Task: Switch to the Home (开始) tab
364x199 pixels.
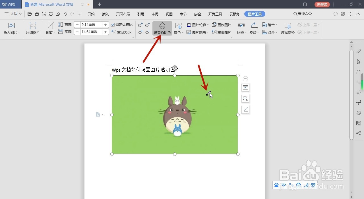Action: click(x=91, y=14)
